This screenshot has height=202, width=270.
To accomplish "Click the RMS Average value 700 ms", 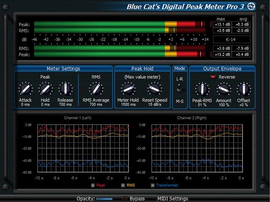I will tap(96, 104).
